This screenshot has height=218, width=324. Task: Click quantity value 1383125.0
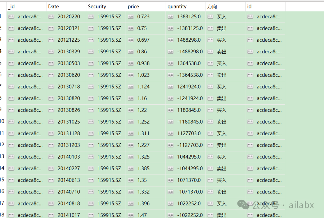[x=189, y=16]
